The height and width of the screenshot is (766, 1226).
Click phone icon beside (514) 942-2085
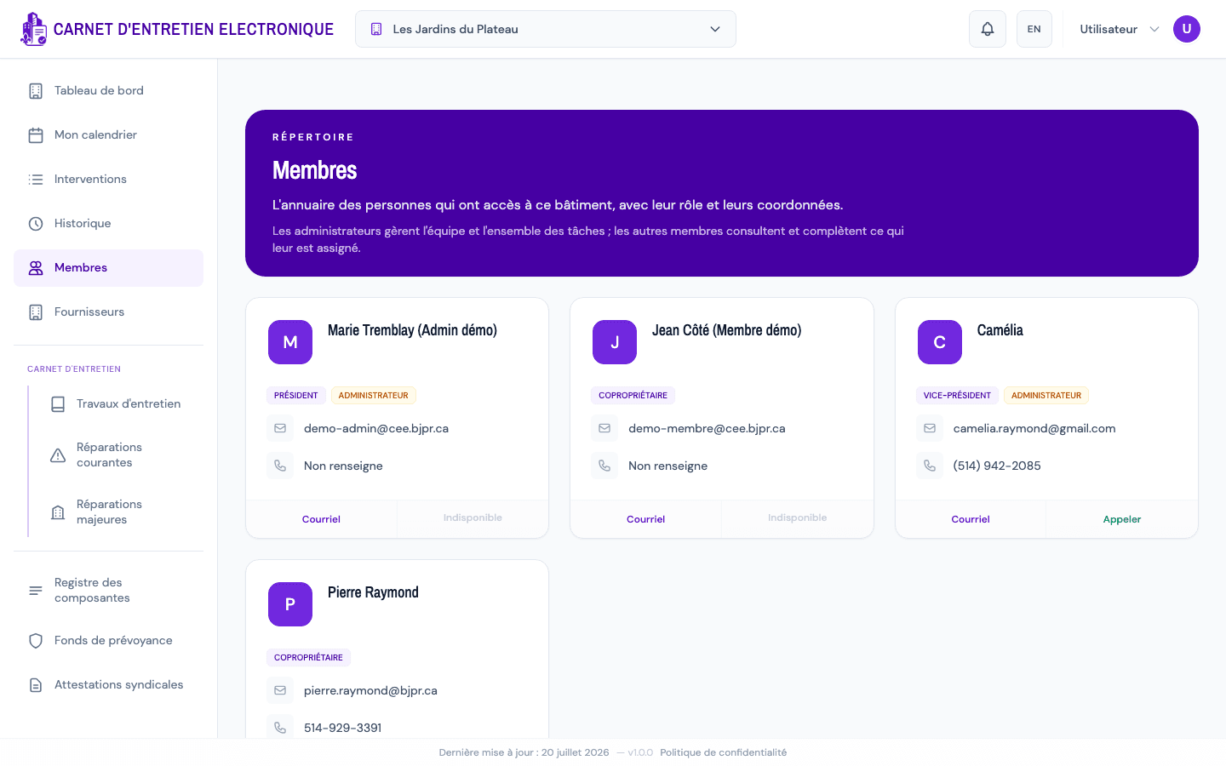(930, 466)
